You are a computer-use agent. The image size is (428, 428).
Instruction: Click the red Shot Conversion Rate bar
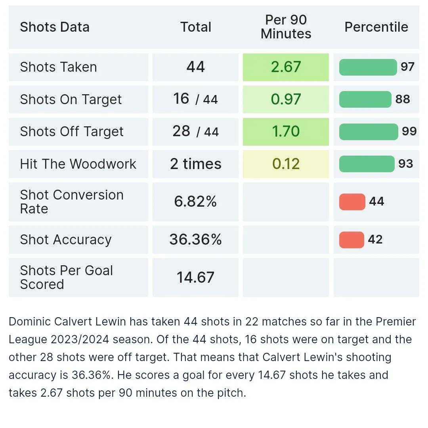click(x=352, y=202)
